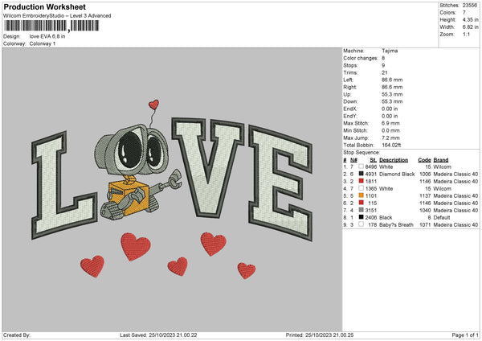Click the Description column header
This screenshot has width=482, height=341.
point(393,159)
